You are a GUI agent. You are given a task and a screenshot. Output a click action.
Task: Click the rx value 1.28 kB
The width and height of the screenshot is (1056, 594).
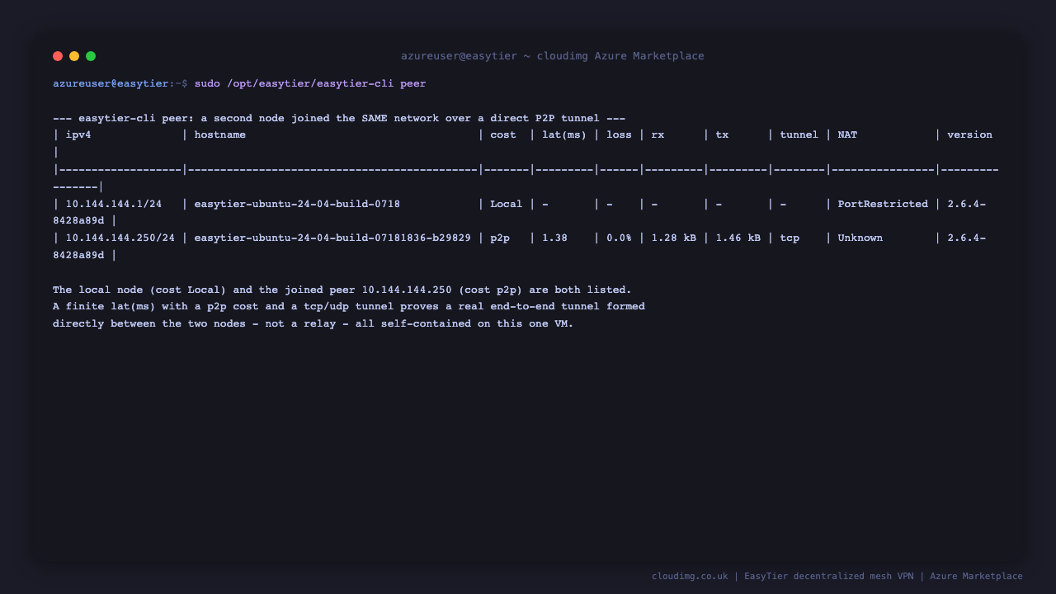[673, 238]
